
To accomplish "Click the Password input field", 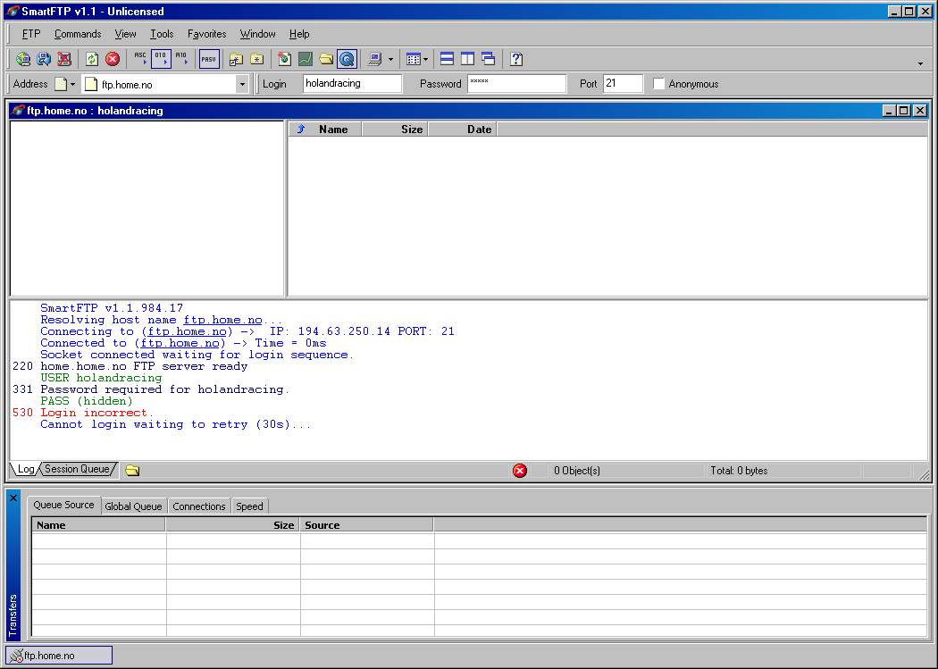I will (x=516, y=84).
